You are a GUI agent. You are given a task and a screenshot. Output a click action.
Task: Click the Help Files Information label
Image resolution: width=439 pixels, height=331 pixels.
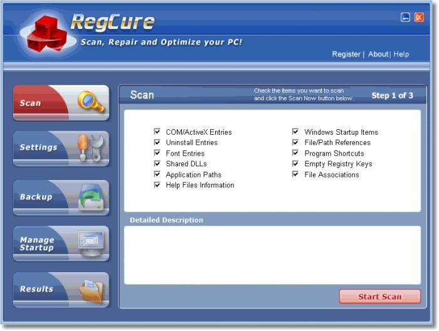(200, 185)
